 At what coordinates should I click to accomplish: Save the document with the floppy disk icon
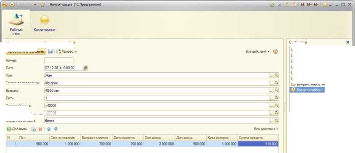point(50,52)
